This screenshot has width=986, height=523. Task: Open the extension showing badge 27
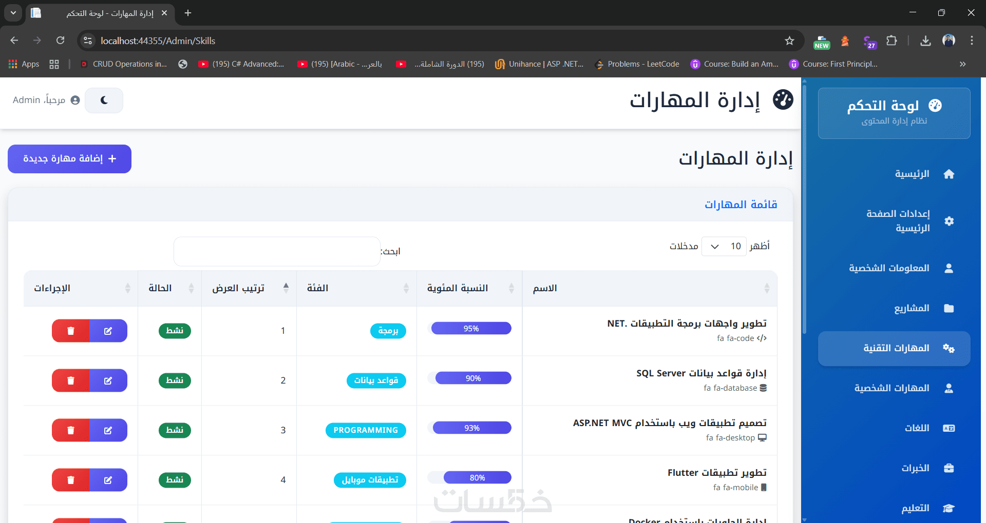868,41
